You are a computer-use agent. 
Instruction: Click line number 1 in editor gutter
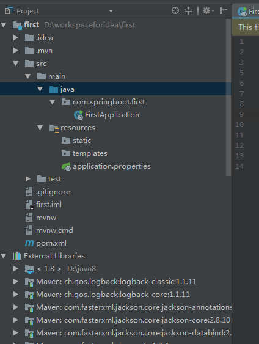point(241,42)
